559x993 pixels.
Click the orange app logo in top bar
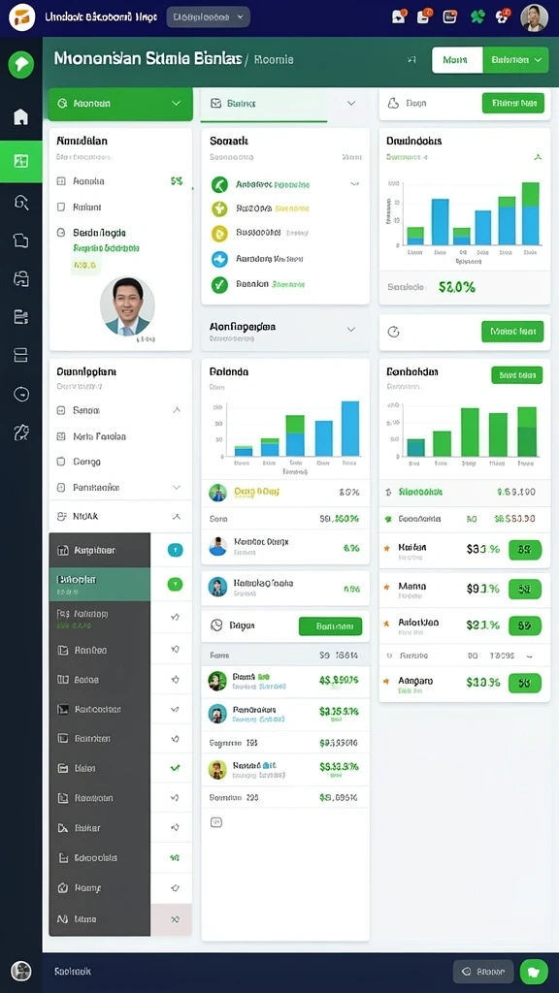[22, 17]
